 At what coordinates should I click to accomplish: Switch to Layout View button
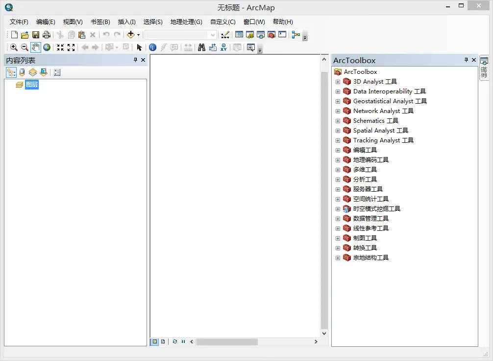(x=163, y=341)
